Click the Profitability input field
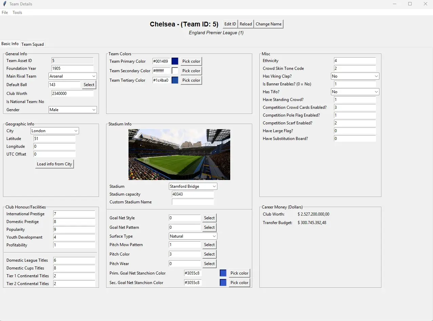The image size is (433, 321). click(x=74, y=245)
